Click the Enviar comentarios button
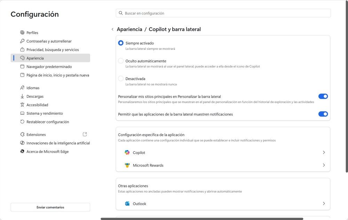Viewport: 348px width, 220px height. coord(50,207)
